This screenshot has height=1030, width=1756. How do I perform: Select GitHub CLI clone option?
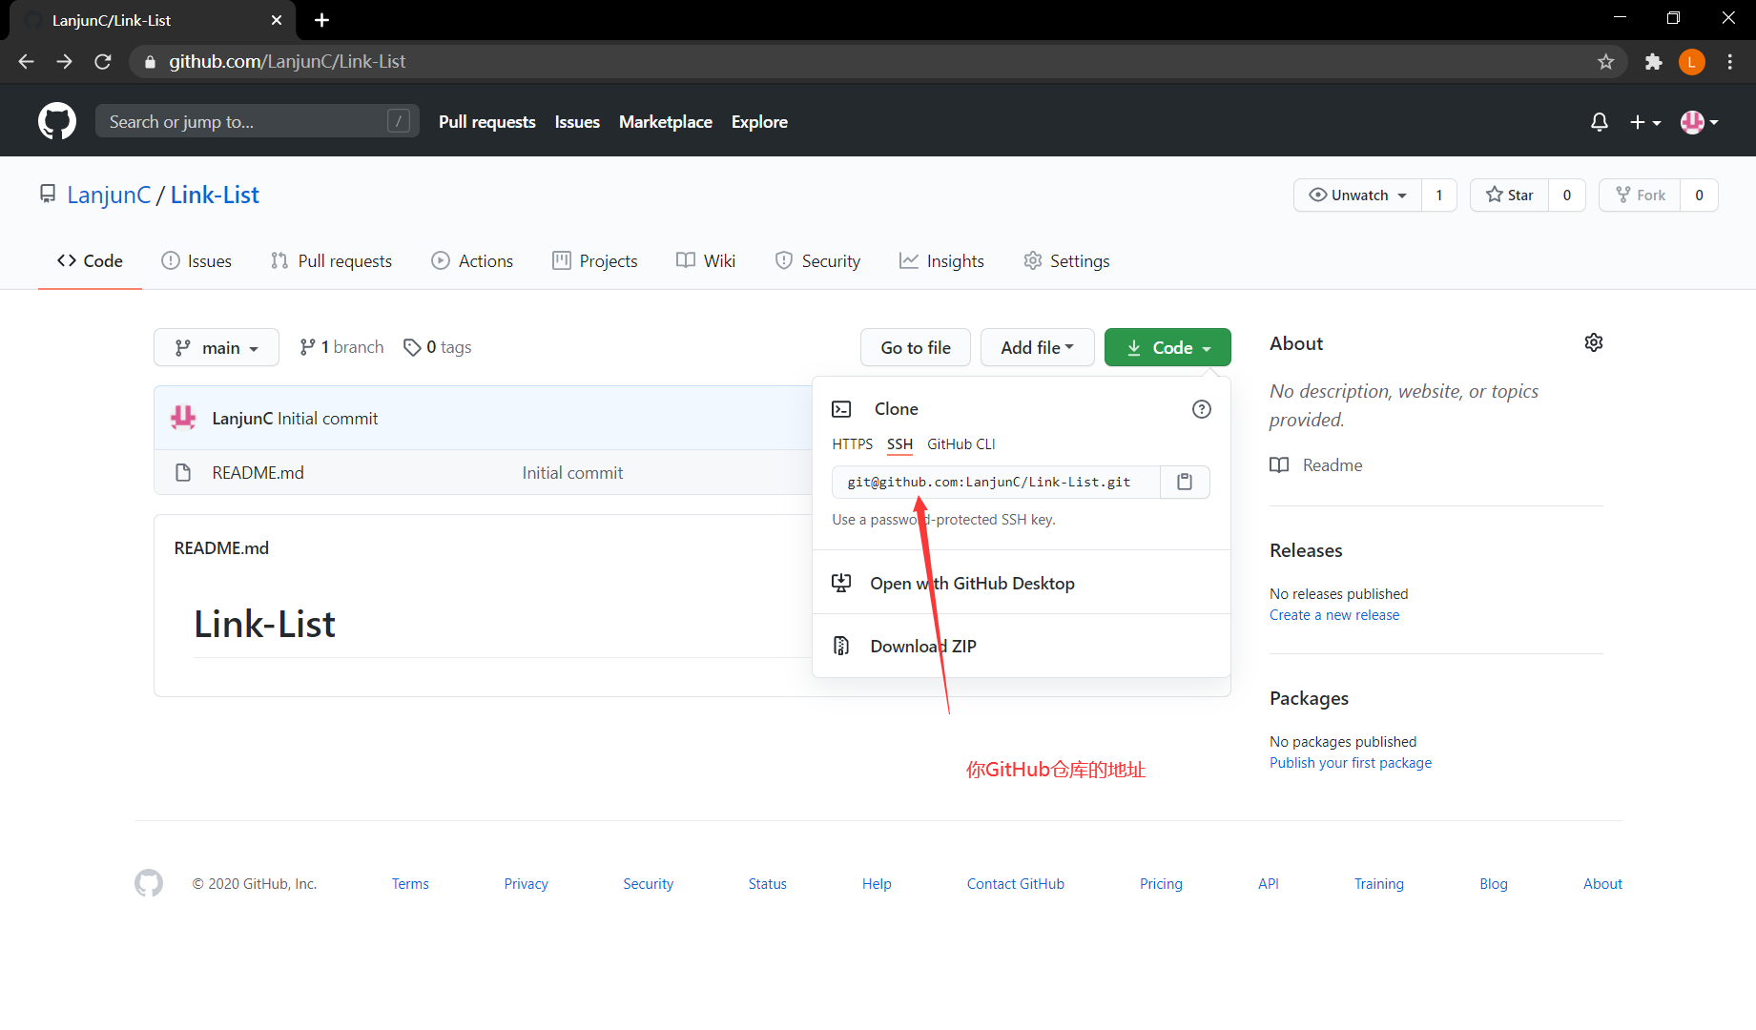tap(961, 444)
